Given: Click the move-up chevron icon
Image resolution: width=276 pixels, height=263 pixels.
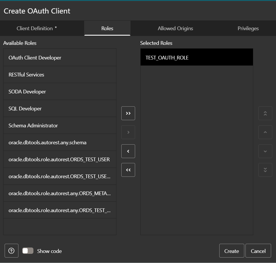Looking at the screenshot, I should [x=265, y=132].
